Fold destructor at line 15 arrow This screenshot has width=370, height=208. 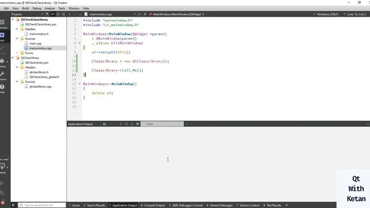click(x=80, y=84)
